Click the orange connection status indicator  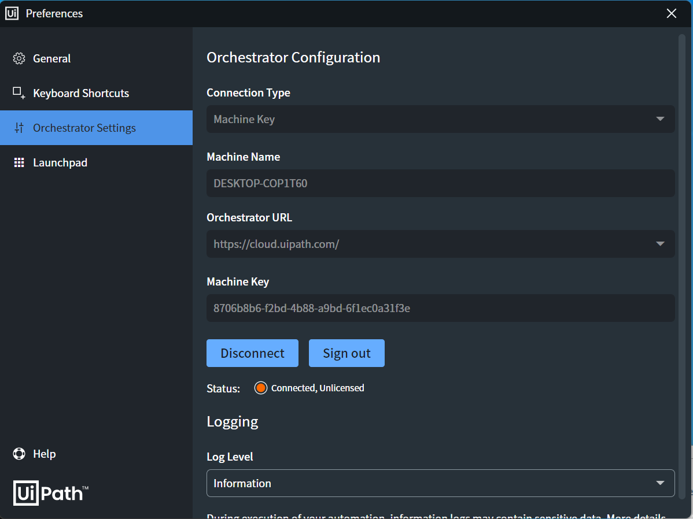261,388
